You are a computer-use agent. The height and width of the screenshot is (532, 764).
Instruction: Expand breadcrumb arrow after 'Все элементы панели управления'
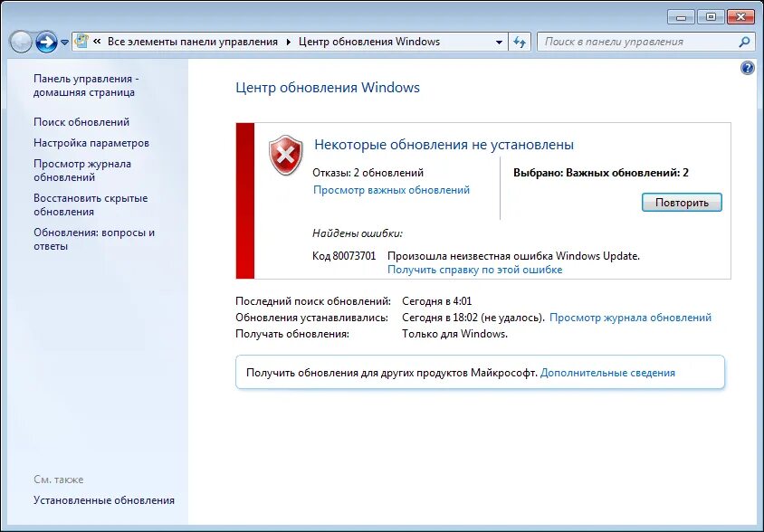click(288, 42)
